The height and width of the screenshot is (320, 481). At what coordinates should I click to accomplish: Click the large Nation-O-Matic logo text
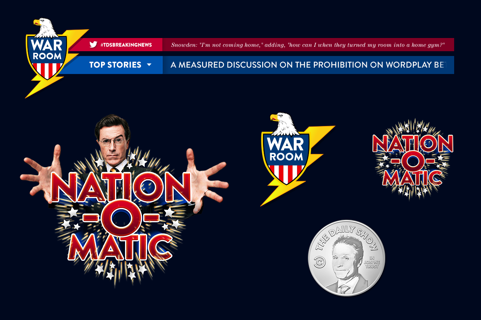pos(120,217)
